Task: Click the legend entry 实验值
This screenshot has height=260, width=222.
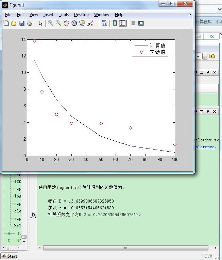Action: tap(158, 52)
